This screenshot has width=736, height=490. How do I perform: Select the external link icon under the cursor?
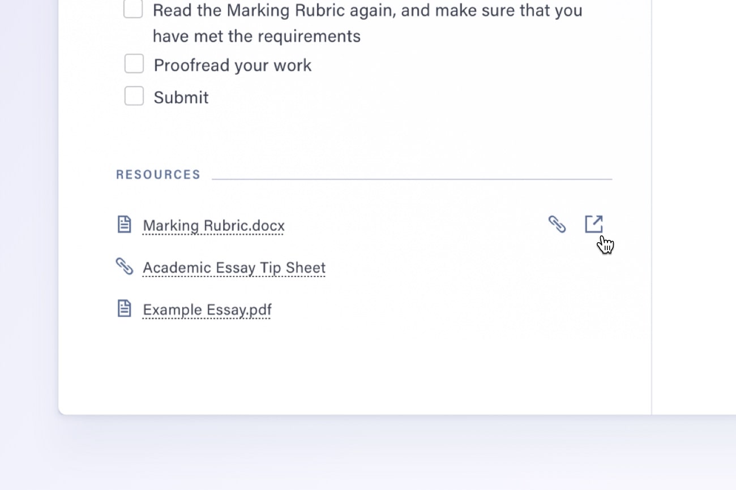593,223
